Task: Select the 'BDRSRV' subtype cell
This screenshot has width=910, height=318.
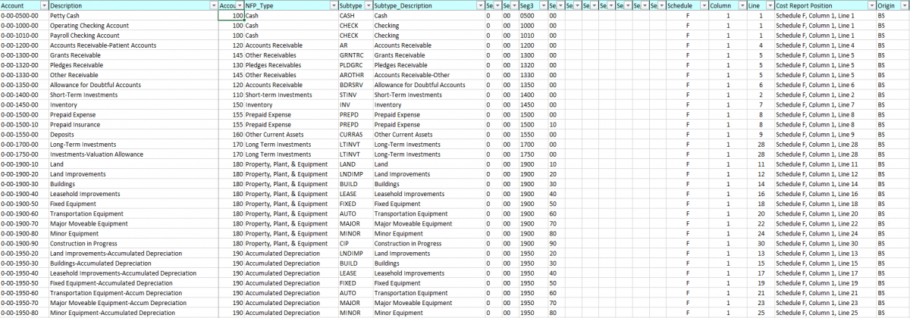Action: coord(355,85)
